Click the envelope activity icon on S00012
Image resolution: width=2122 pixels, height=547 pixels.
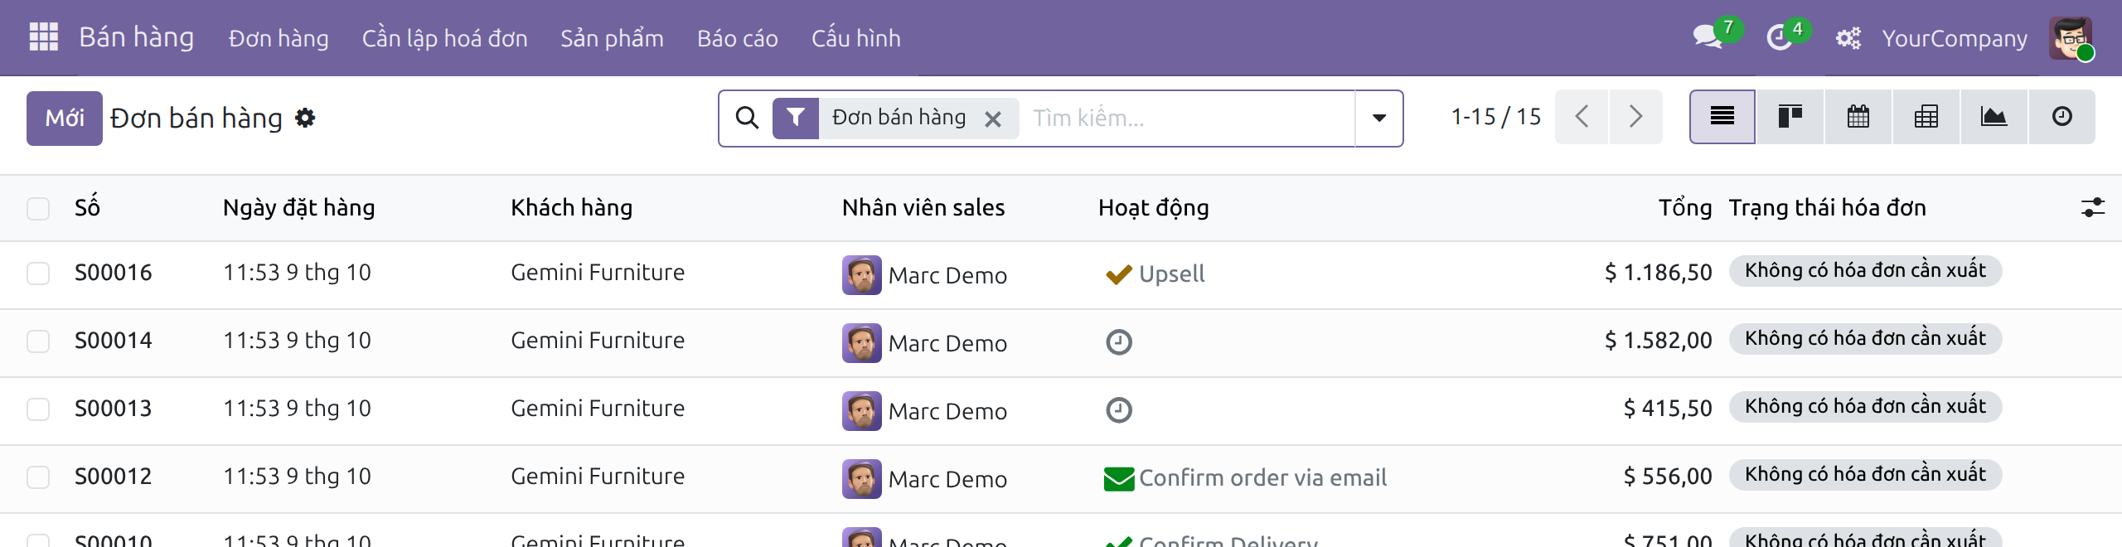[1119, 478]
